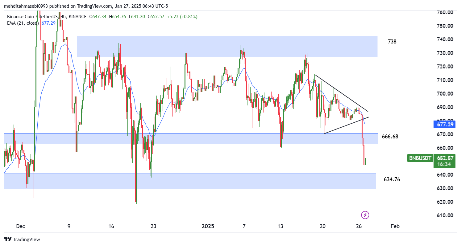Click the 666.68 support zone label

[390, 137]
